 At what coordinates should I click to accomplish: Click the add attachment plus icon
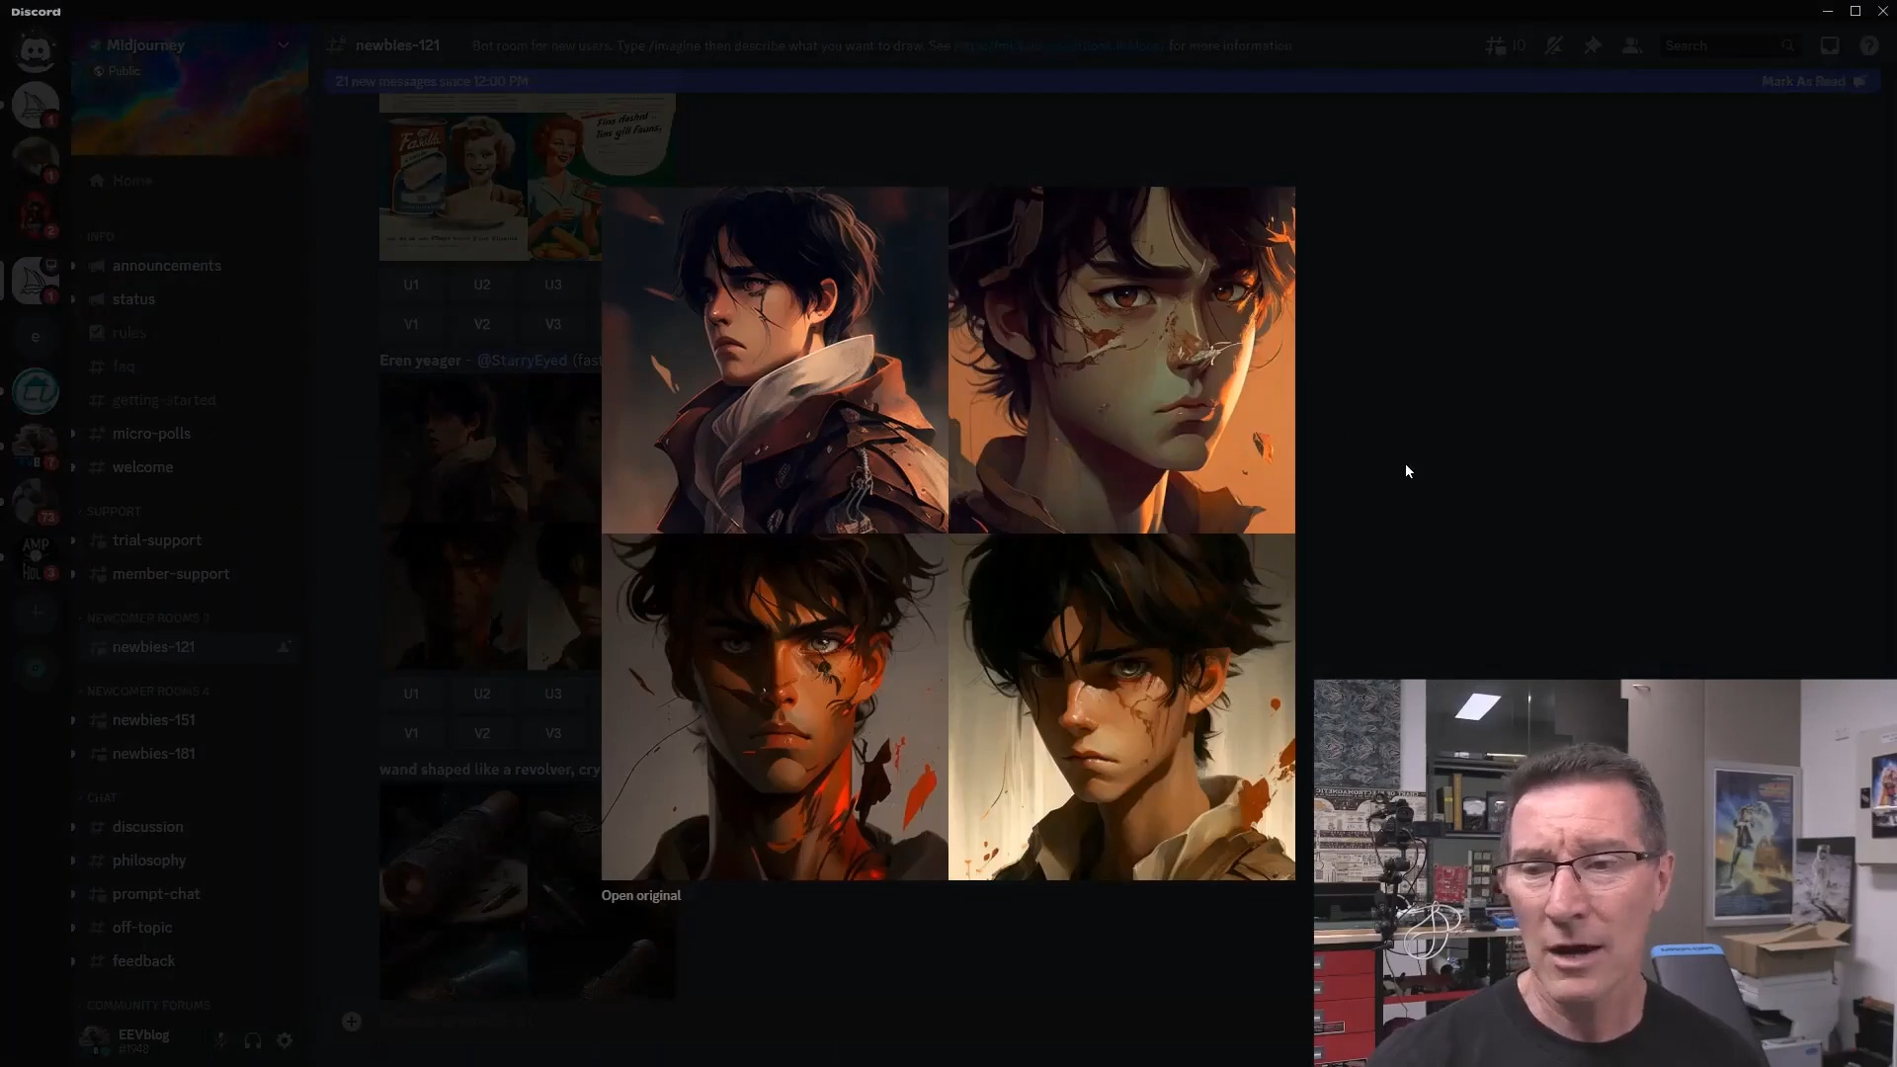pyautogui.click(x=352, y=1022)
